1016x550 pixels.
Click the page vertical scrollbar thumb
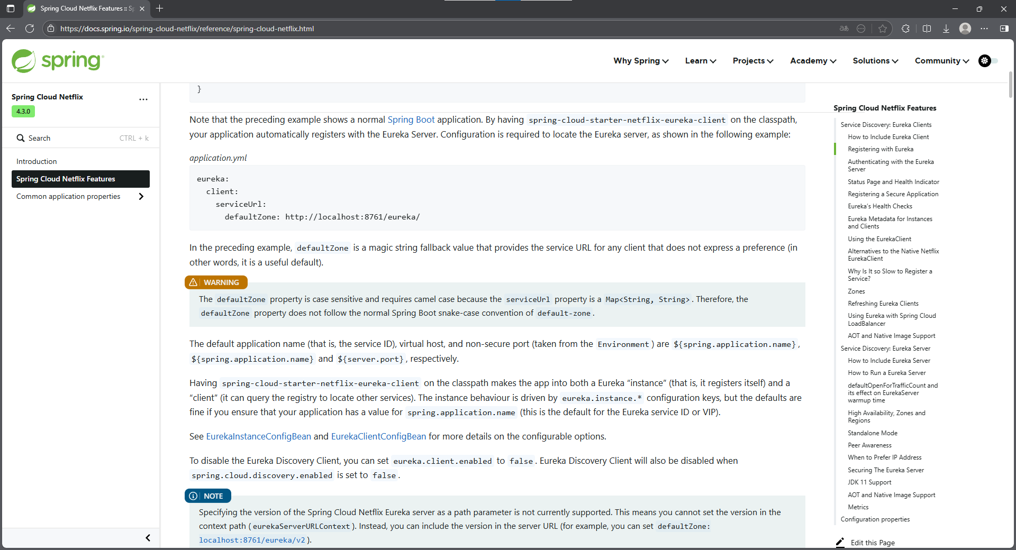(x=1010, y=85)
